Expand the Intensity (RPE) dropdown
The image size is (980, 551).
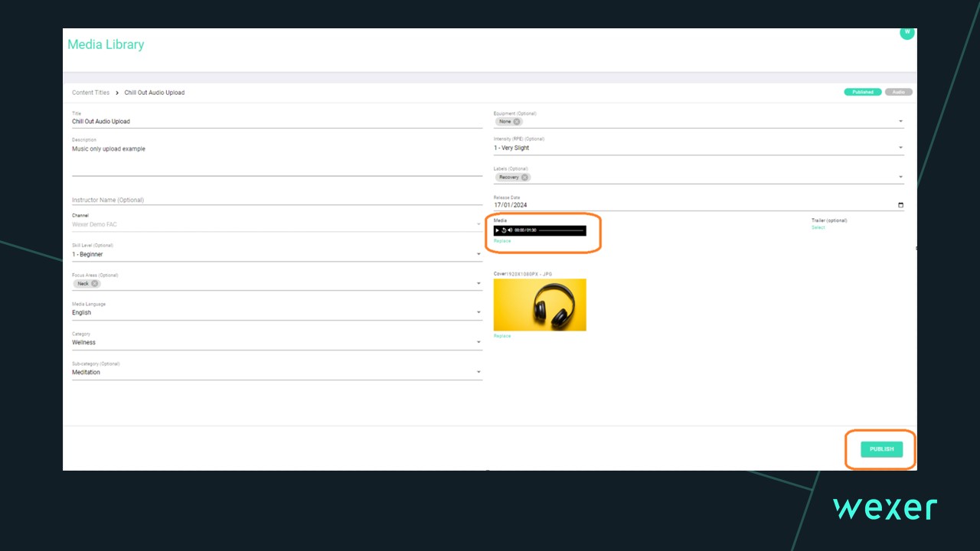(x=900, y=148)
